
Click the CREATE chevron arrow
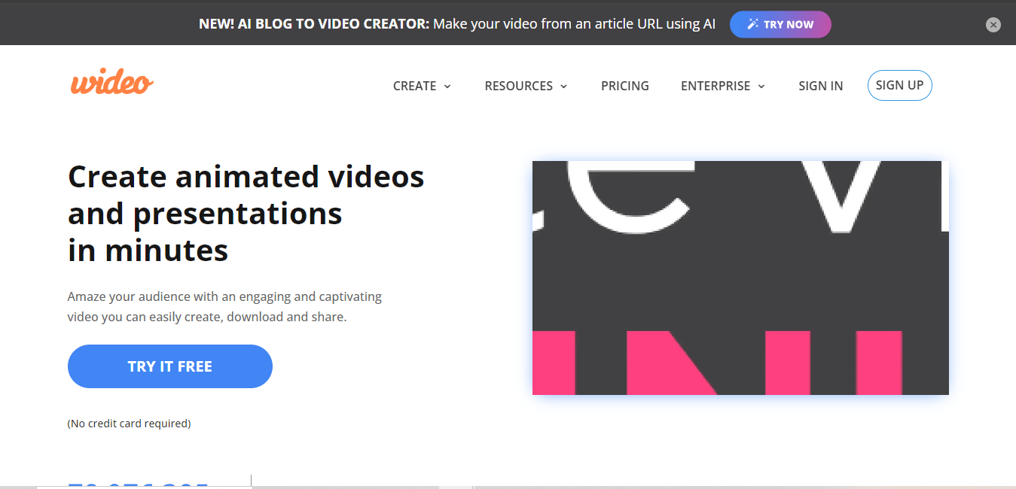point(447,87)
